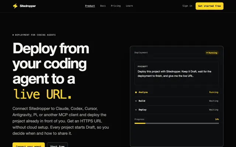This screenshot has height=147, width=236.
Task: Open the Learn navigation link
Action: 129,6
